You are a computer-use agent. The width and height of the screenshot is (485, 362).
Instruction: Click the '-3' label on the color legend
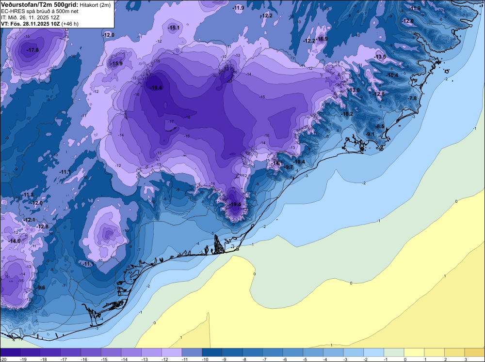pyautogui.click(x=346, y=359)
